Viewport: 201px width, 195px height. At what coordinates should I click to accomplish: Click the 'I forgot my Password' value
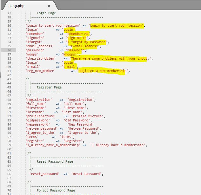87,42
